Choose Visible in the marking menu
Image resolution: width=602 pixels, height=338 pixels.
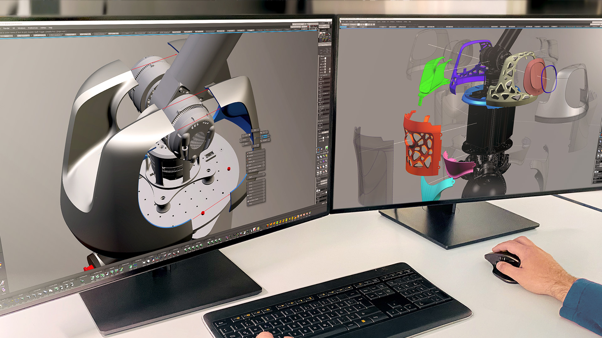tap(255, 156)
